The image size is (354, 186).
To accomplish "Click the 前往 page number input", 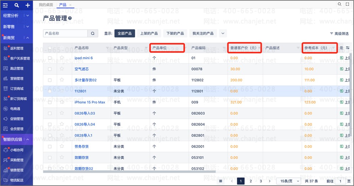I will pyautogui.click(x=340, y=181).
